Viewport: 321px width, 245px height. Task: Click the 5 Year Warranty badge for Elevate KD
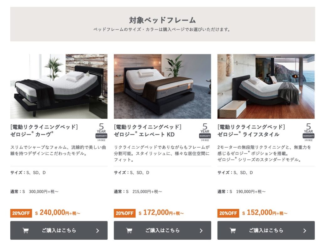(205, 132)
